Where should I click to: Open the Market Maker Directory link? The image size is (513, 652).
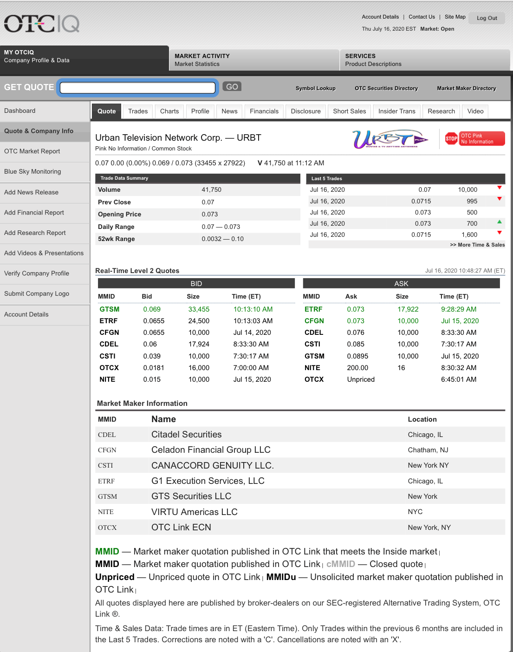coord(467,88)
